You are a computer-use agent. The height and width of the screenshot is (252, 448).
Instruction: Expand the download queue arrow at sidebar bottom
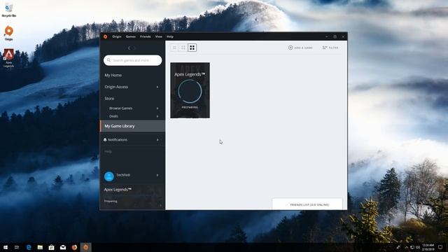[x=160, y=205]
